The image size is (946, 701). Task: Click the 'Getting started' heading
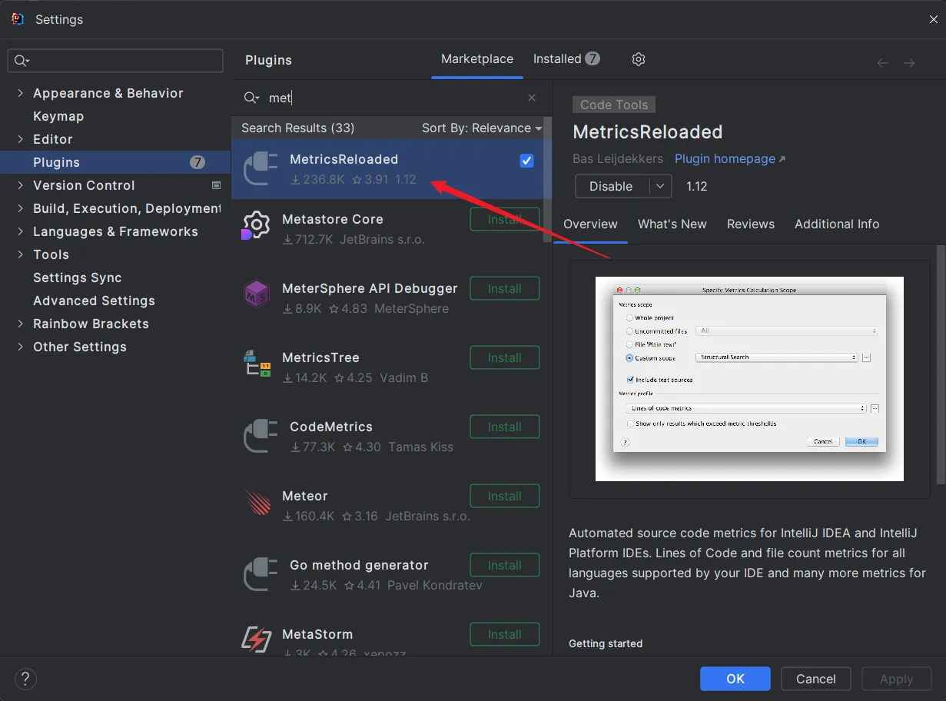pos(606,643)
